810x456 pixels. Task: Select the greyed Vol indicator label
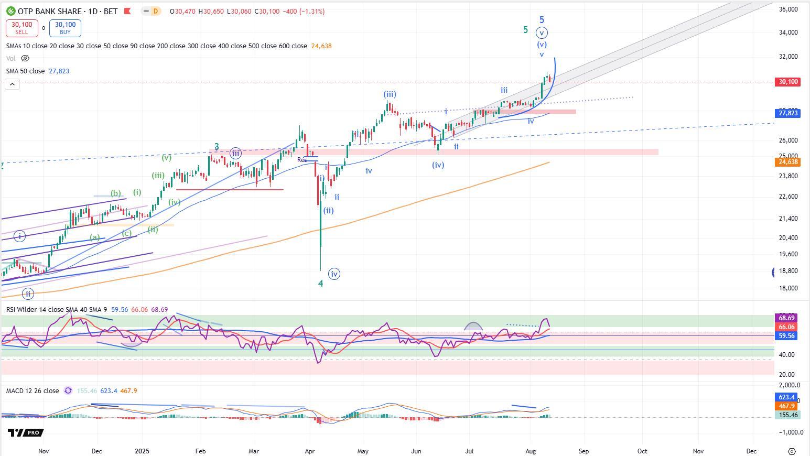tap(10, 58)
